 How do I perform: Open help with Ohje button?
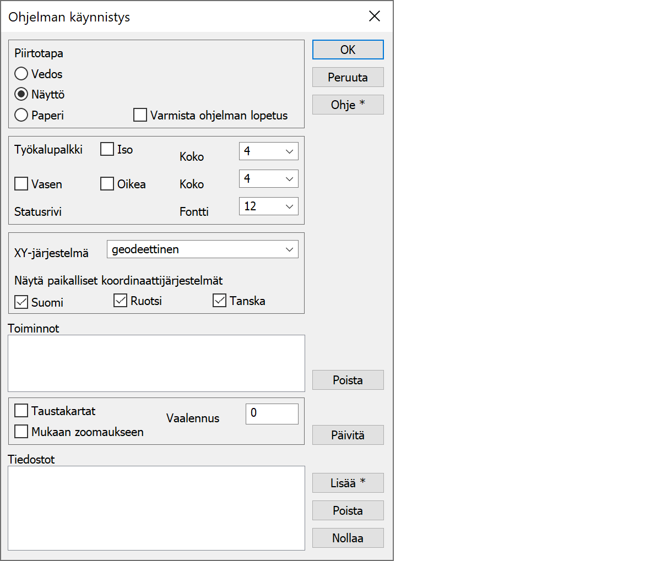(348, 105)
